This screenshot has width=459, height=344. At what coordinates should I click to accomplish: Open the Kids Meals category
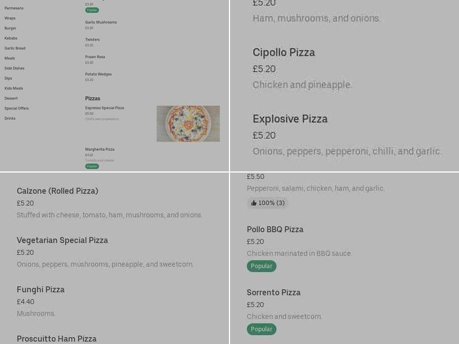[14, 88]
